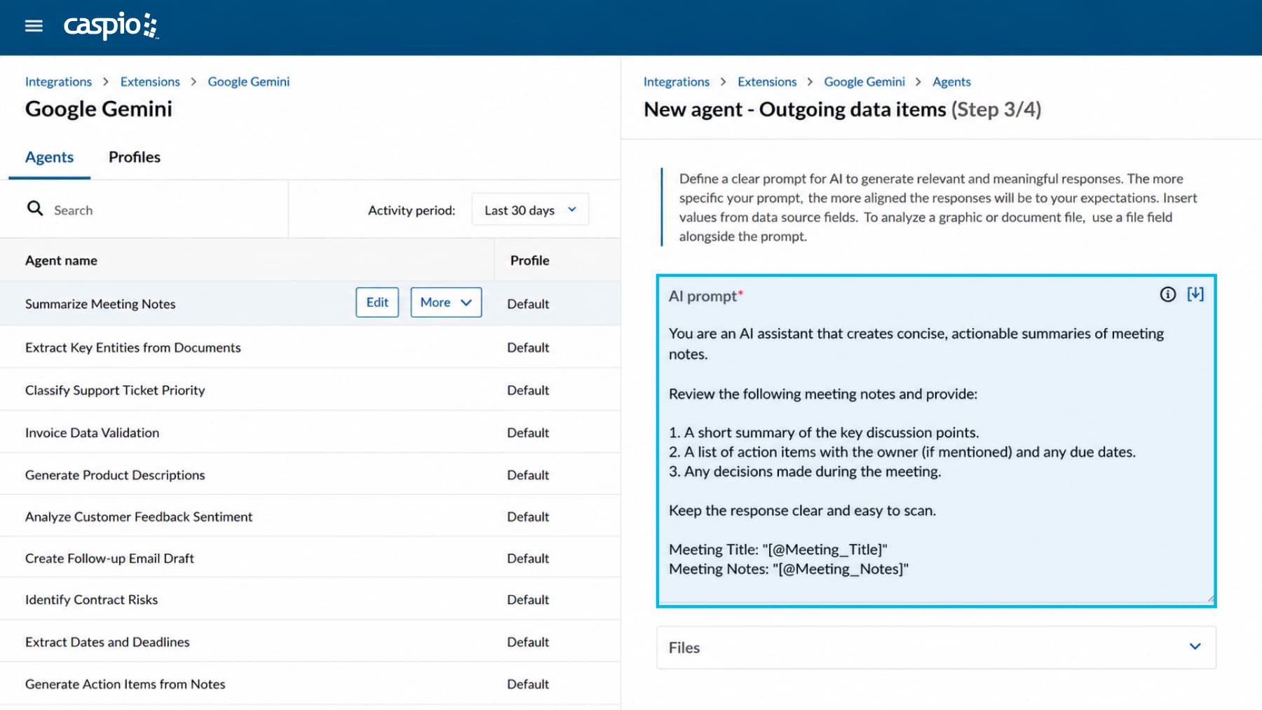
Task: Click the New agent Outgoing data items heading
Action: point(843,109)
